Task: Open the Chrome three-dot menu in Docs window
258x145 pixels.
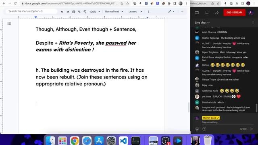Action: [186, 3]
